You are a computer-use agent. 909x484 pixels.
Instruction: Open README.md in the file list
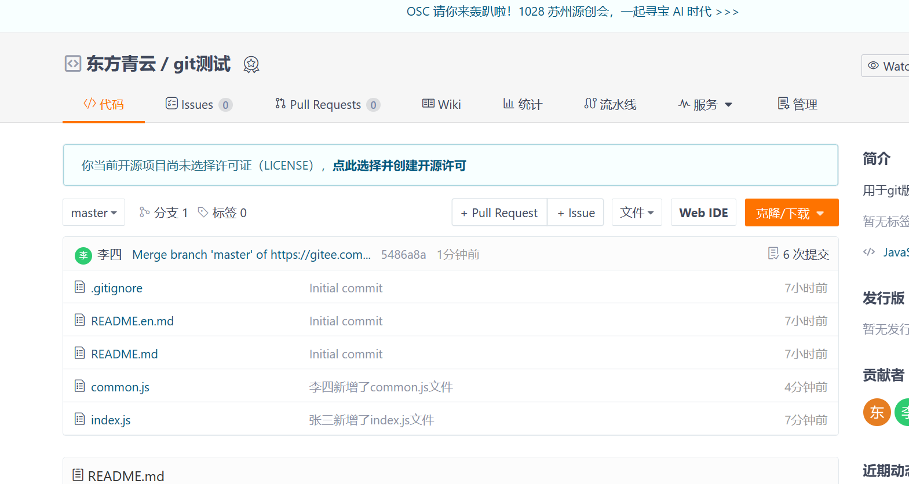click(124, 354)
